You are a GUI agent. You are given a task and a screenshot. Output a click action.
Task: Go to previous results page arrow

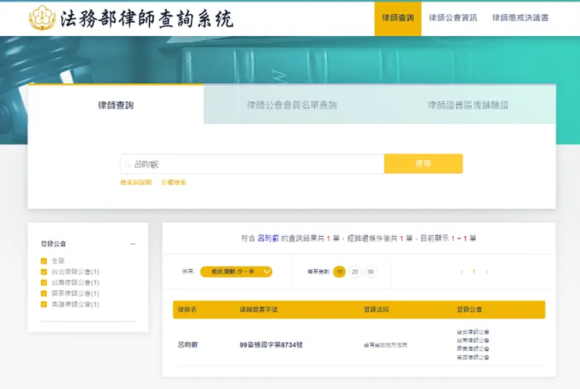tap(462, 271)
